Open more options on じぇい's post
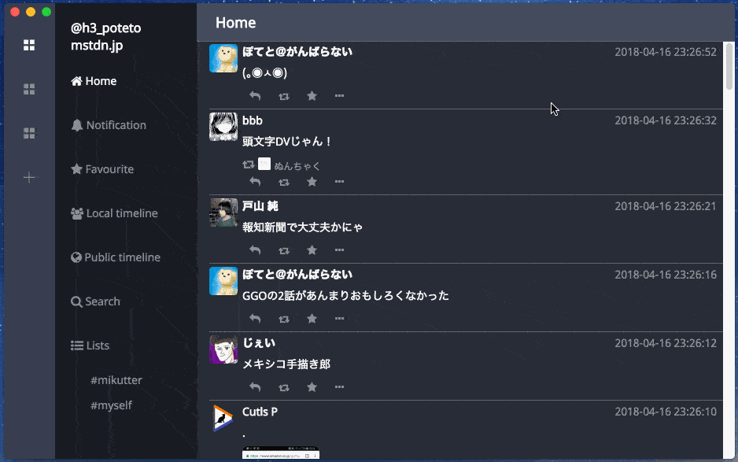The height and width of the screenshot is (462, 738). [339, 386]
